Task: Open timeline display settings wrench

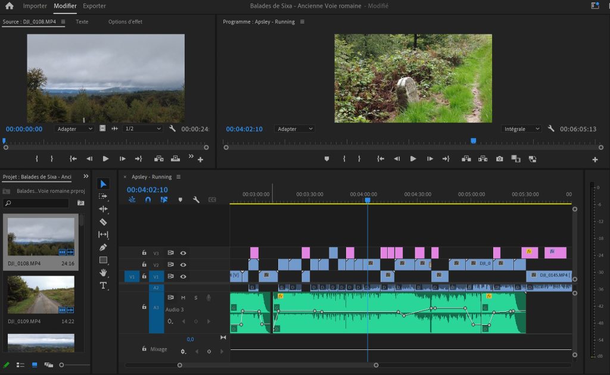Action: click(196, 200)
